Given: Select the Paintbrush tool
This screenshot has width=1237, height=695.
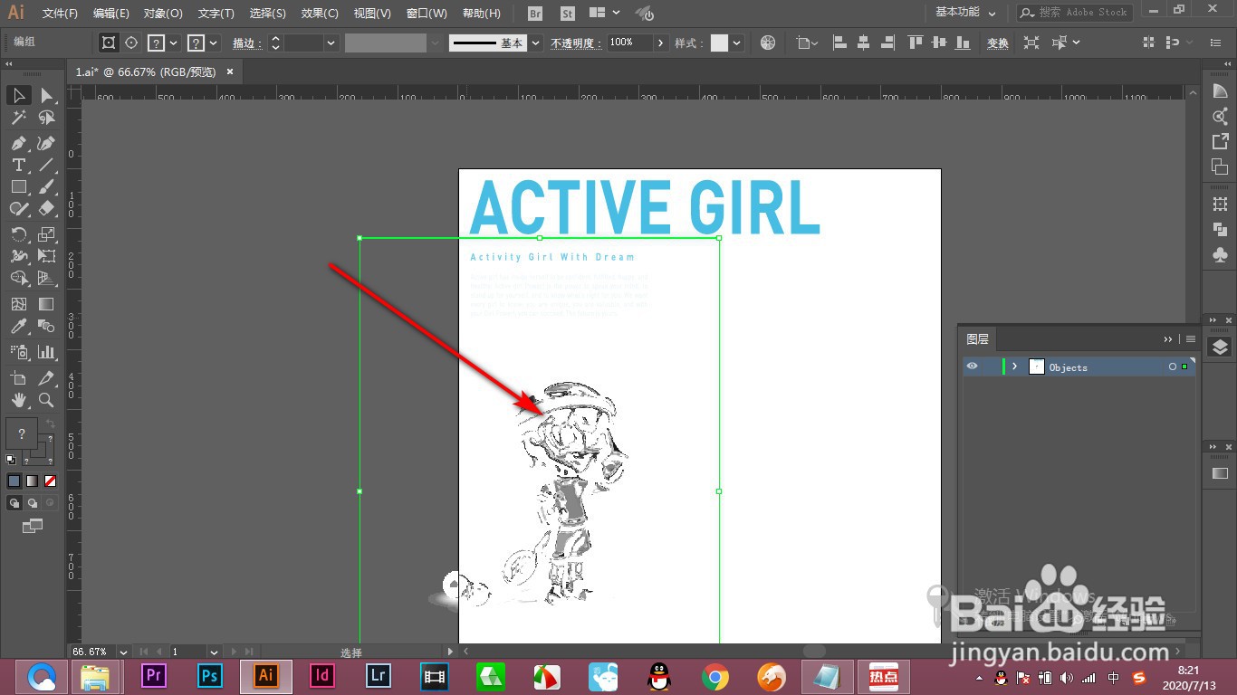Looking at the screenshot, I should coord(46,186).
